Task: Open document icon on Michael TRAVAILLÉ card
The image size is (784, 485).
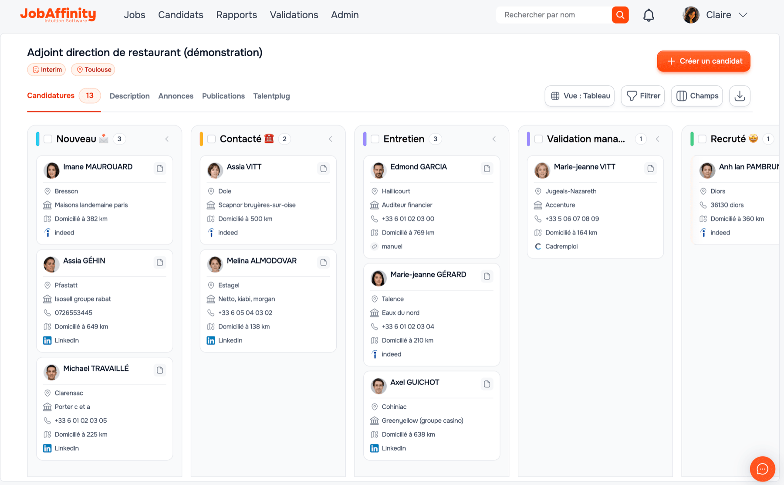Action: [160, 370]
